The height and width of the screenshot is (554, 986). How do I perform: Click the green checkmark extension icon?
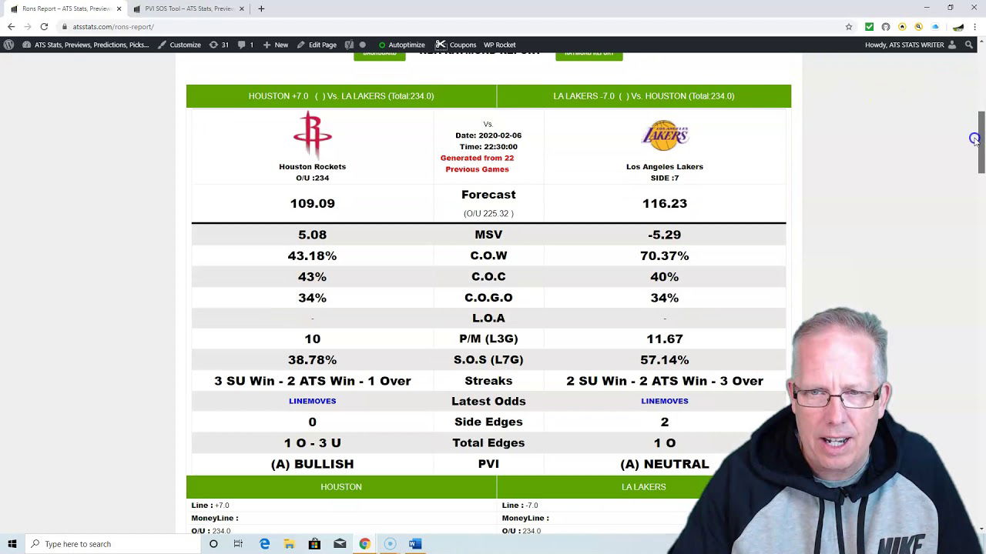coord(869,27)
